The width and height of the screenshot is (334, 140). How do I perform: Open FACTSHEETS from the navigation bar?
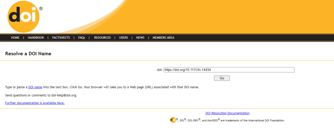point(61,38)
